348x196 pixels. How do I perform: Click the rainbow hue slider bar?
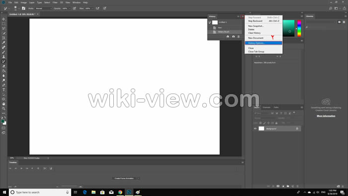click(x=299, y=28)
